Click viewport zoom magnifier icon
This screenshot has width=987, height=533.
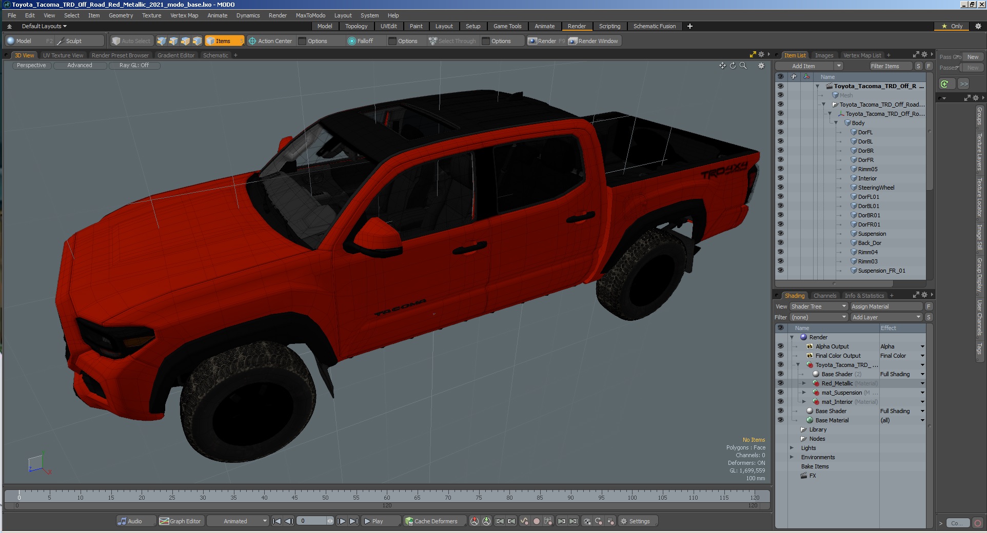743,66
